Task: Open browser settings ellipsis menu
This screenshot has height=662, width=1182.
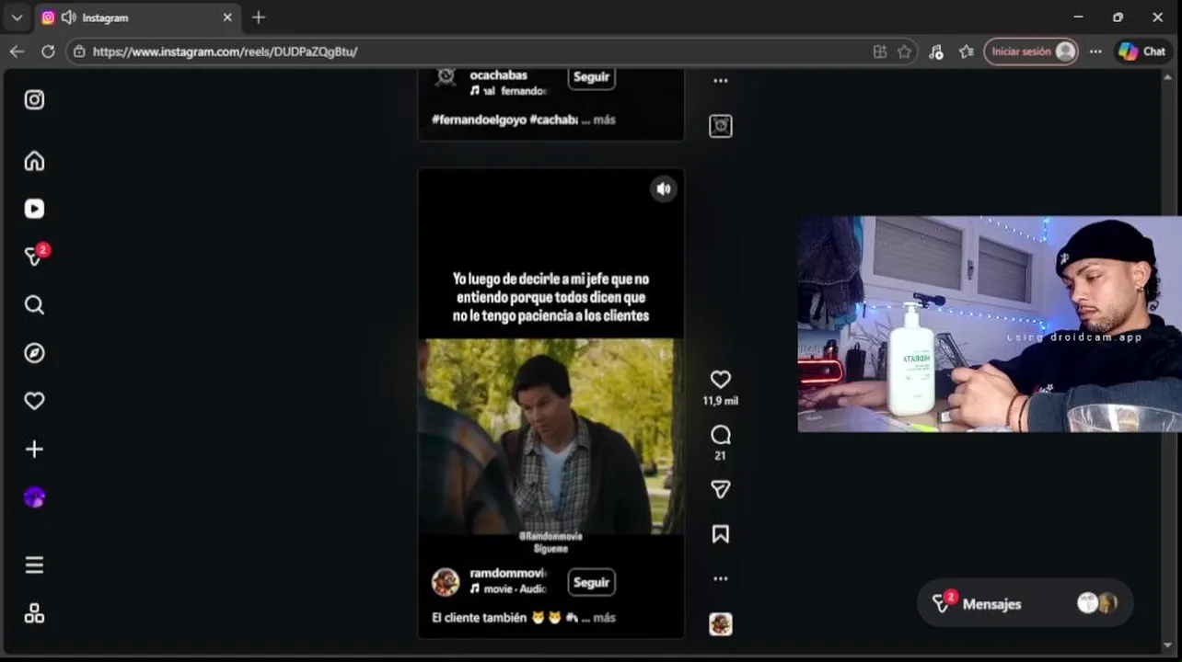Action: point(1095,51)
